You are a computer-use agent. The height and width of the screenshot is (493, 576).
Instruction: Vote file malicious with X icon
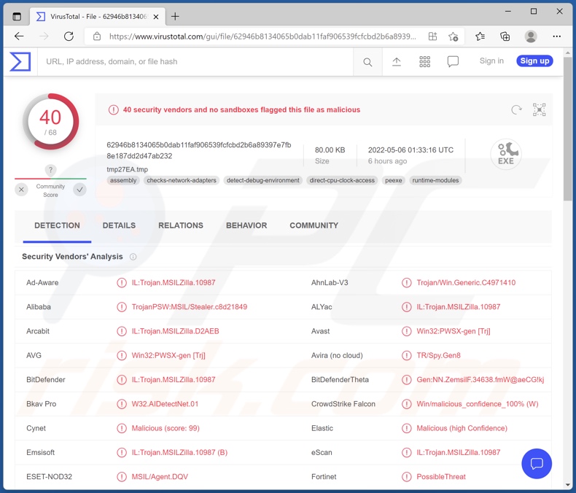click(x=21, y=190)
